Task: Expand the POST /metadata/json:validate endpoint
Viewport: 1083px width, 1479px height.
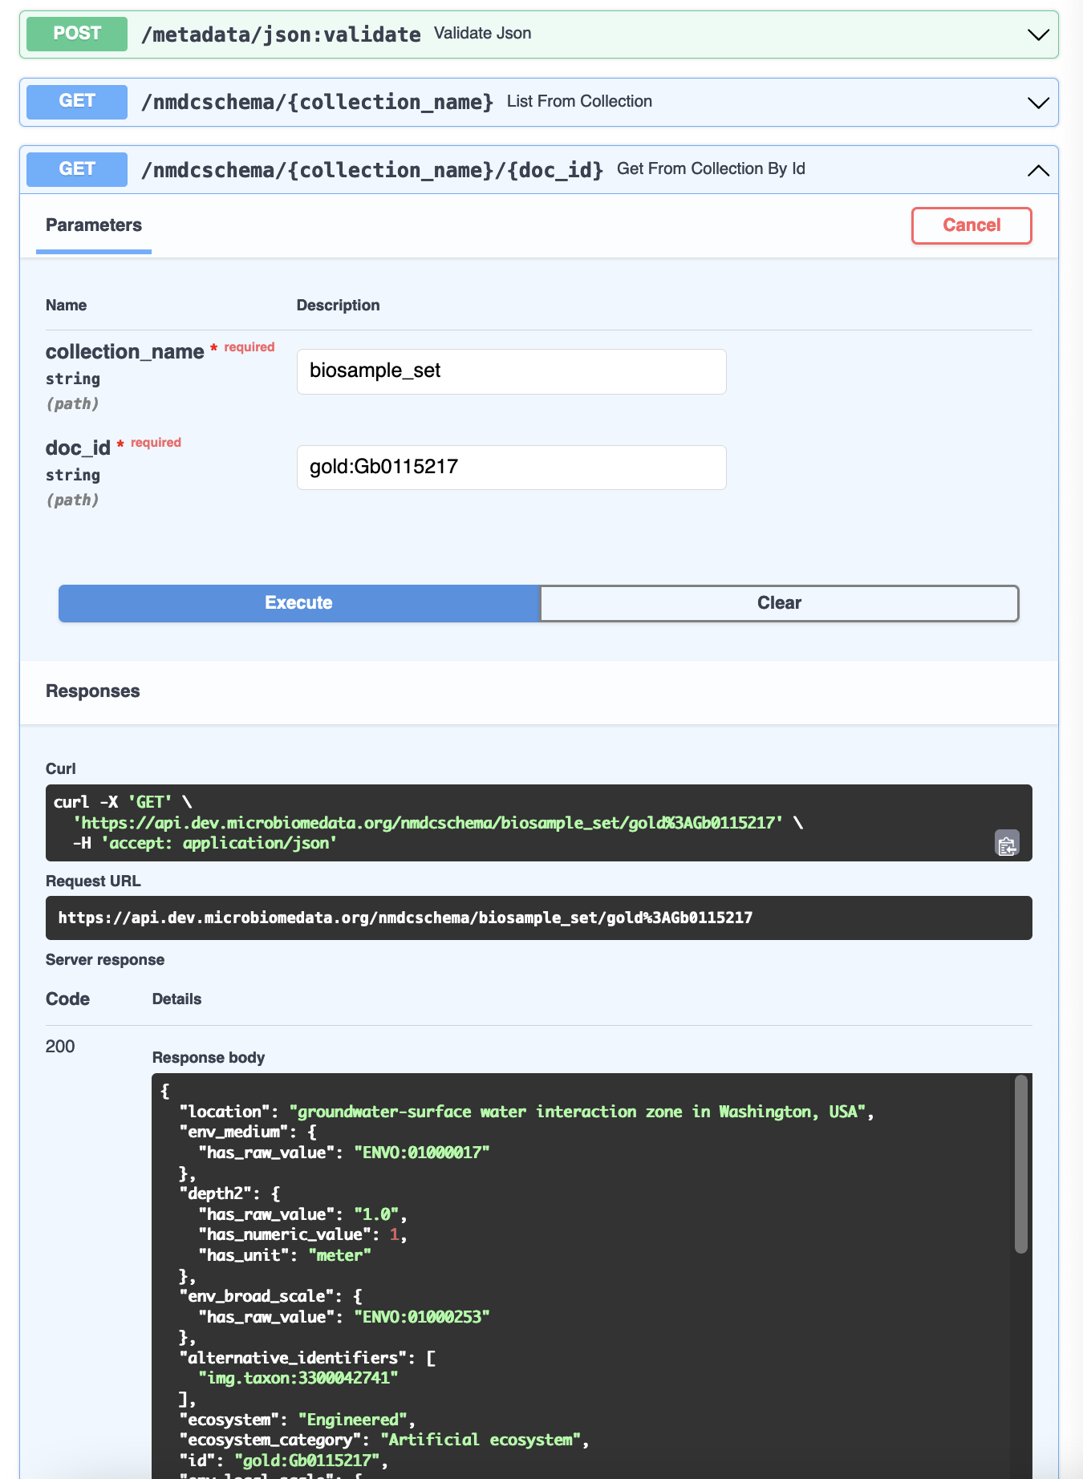Action: point(1038,34)
